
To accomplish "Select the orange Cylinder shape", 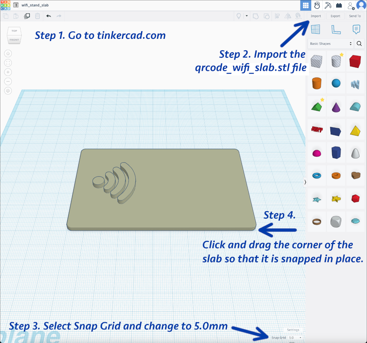I will [317, 83].
